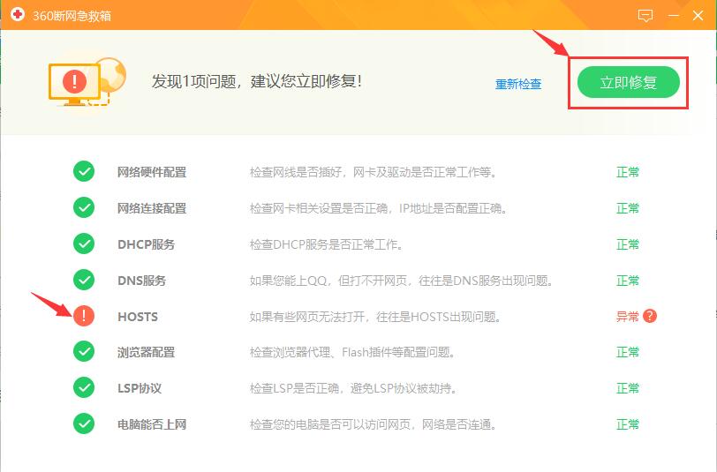
Task: Click description 检查网卡相关设置是否正确
Action: click(x=378, y=208)
